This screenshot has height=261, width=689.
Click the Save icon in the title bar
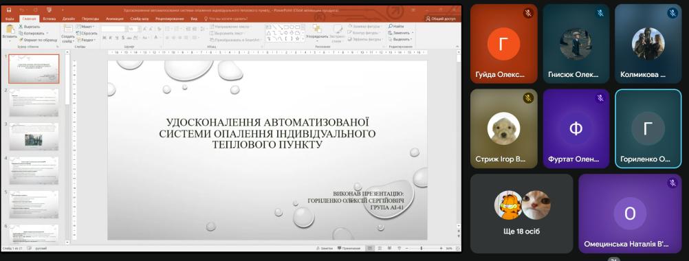[x=9, y=10]
